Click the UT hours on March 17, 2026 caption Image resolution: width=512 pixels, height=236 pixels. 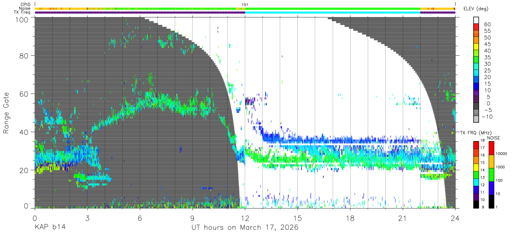click(x=245, y=228)
